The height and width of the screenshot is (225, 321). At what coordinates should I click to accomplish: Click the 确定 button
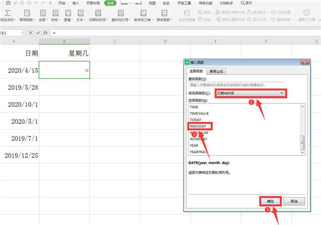(271, 201)
